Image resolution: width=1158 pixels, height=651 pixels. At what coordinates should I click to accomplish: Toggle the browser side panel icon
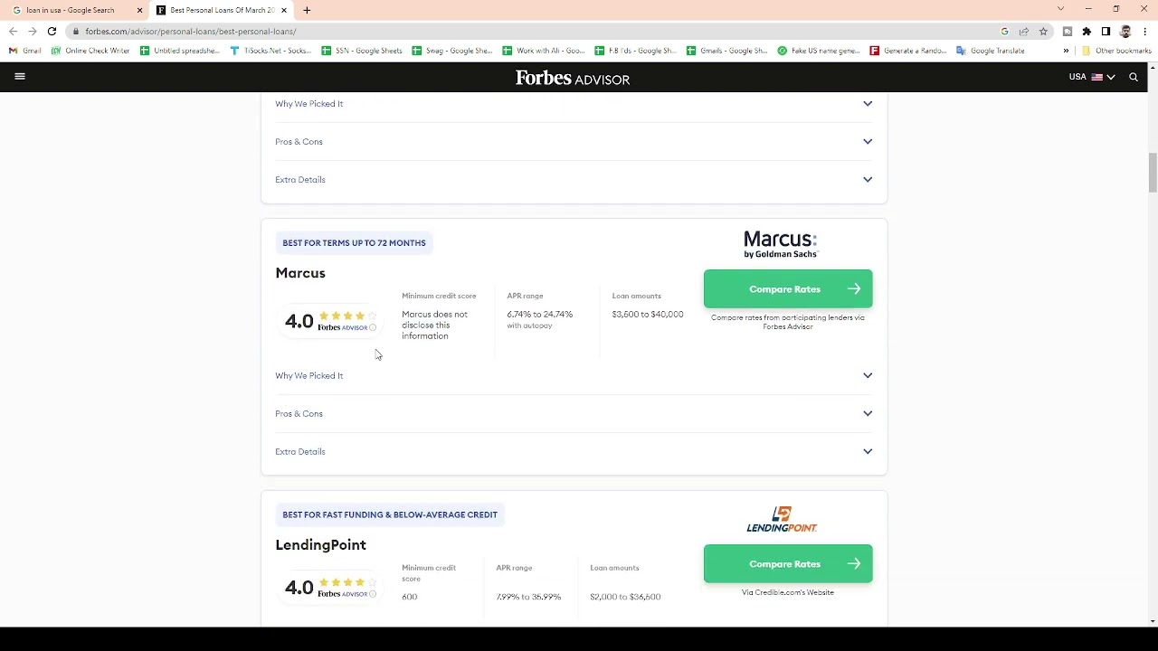[x=1106, y=32]
